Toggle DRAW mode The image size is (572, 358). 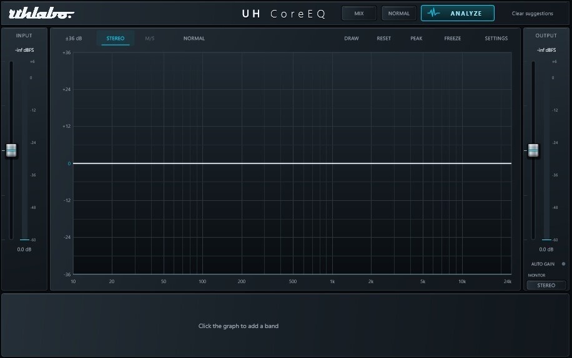pyautogui.click(x=352, y=38)
